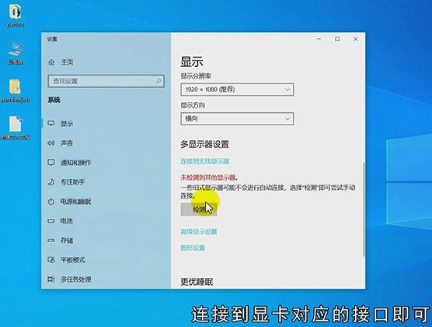Image resolution: width=432 pixels, height=327 pixels.
Task: Click the 显示方向 label
Action: pyautogui.click(x=193, y=105)
